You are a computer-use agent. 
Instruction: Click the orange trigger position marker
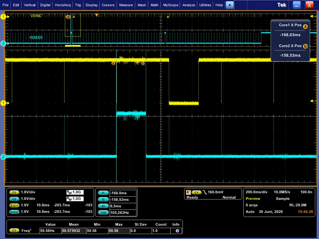(97, 15)
